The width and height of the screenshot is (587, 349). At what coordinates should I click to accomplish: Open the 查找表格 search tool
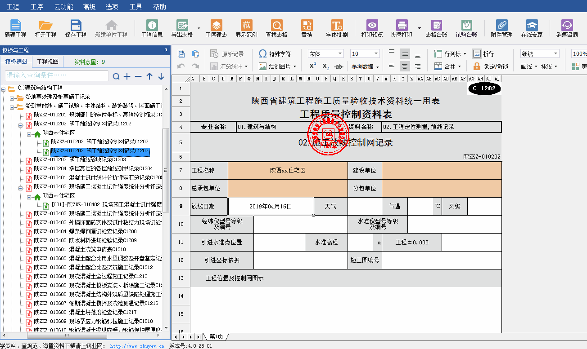click(x=276, y=27)
